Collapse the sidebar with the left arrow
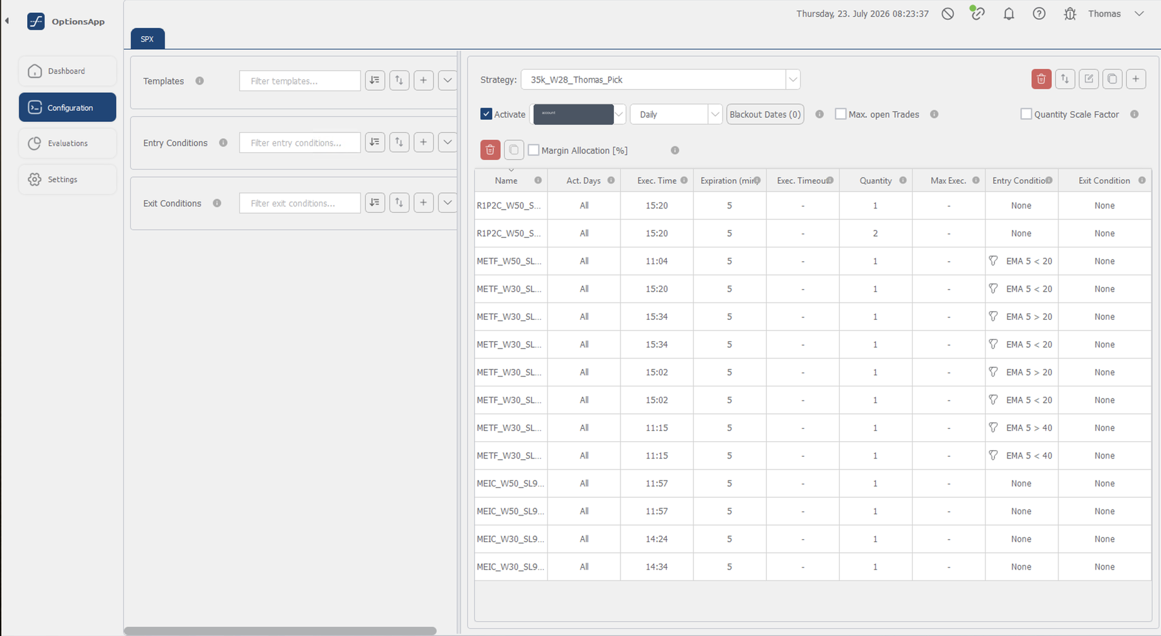Viewport: 1161px width, 636px height. (x=6, y=21)
